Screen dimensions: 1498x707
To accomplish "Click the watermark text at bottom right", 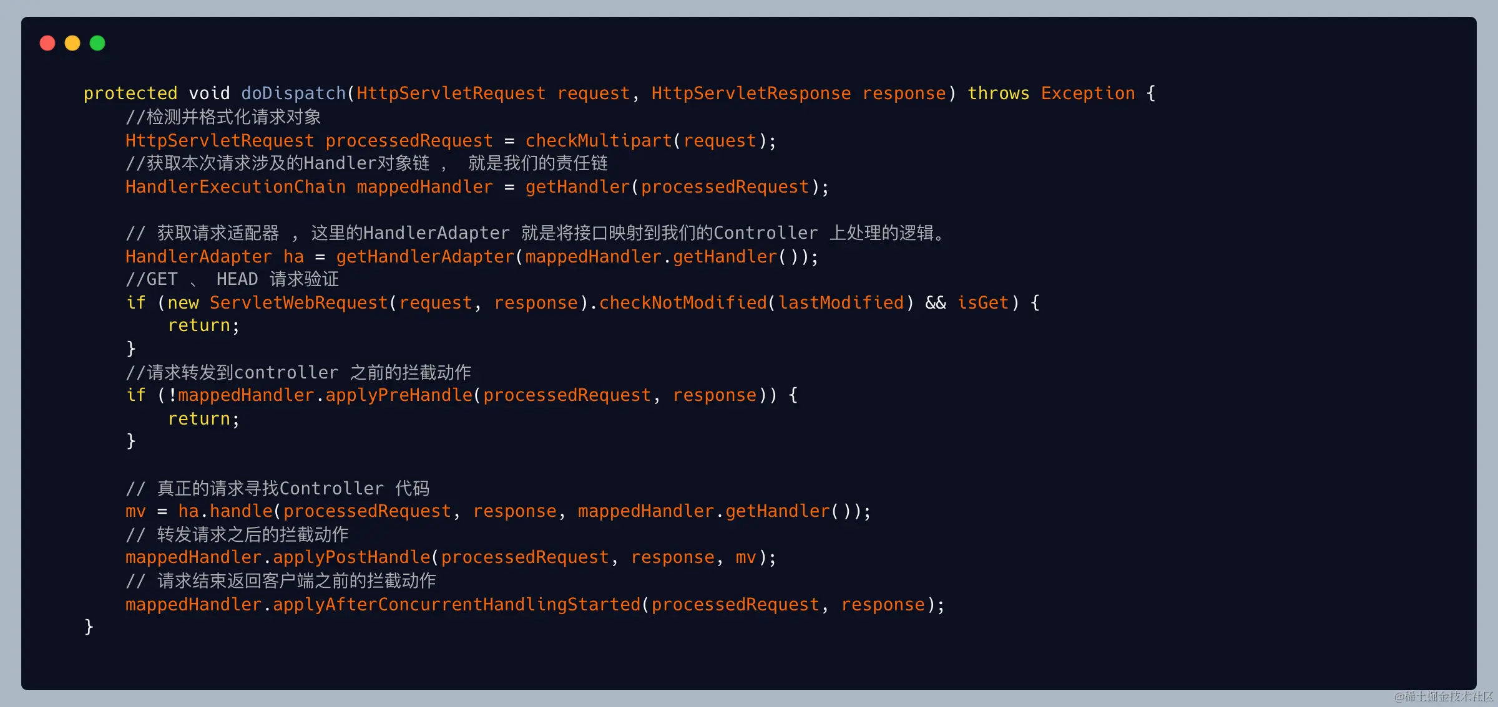I will click(1443, 696).
